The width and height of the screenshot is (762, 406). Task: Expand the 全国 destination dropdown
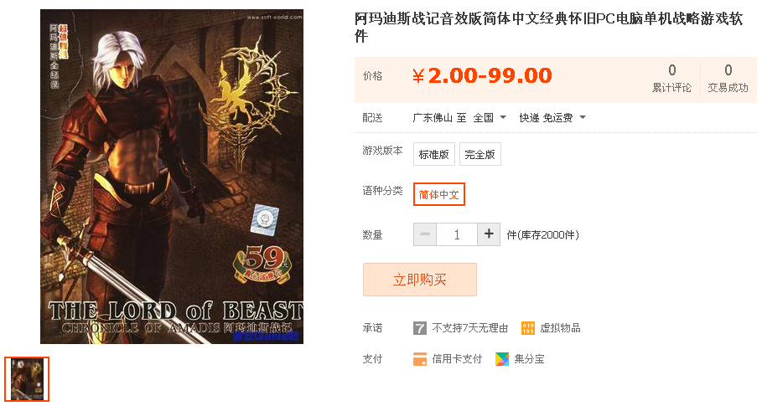[x=490, y=118]
